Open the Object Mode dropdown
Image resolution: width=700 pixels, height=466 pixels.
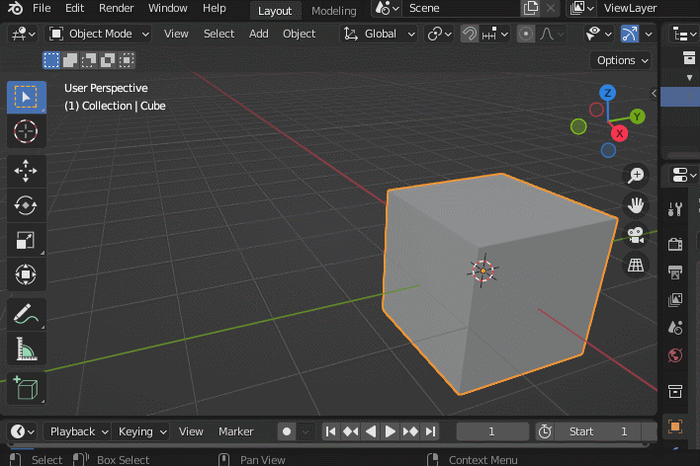99,34
